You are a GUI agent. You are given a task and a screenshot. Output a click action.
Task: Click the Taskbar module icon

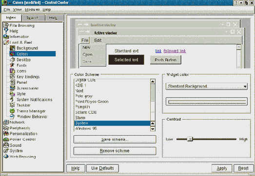coord(12,105)
